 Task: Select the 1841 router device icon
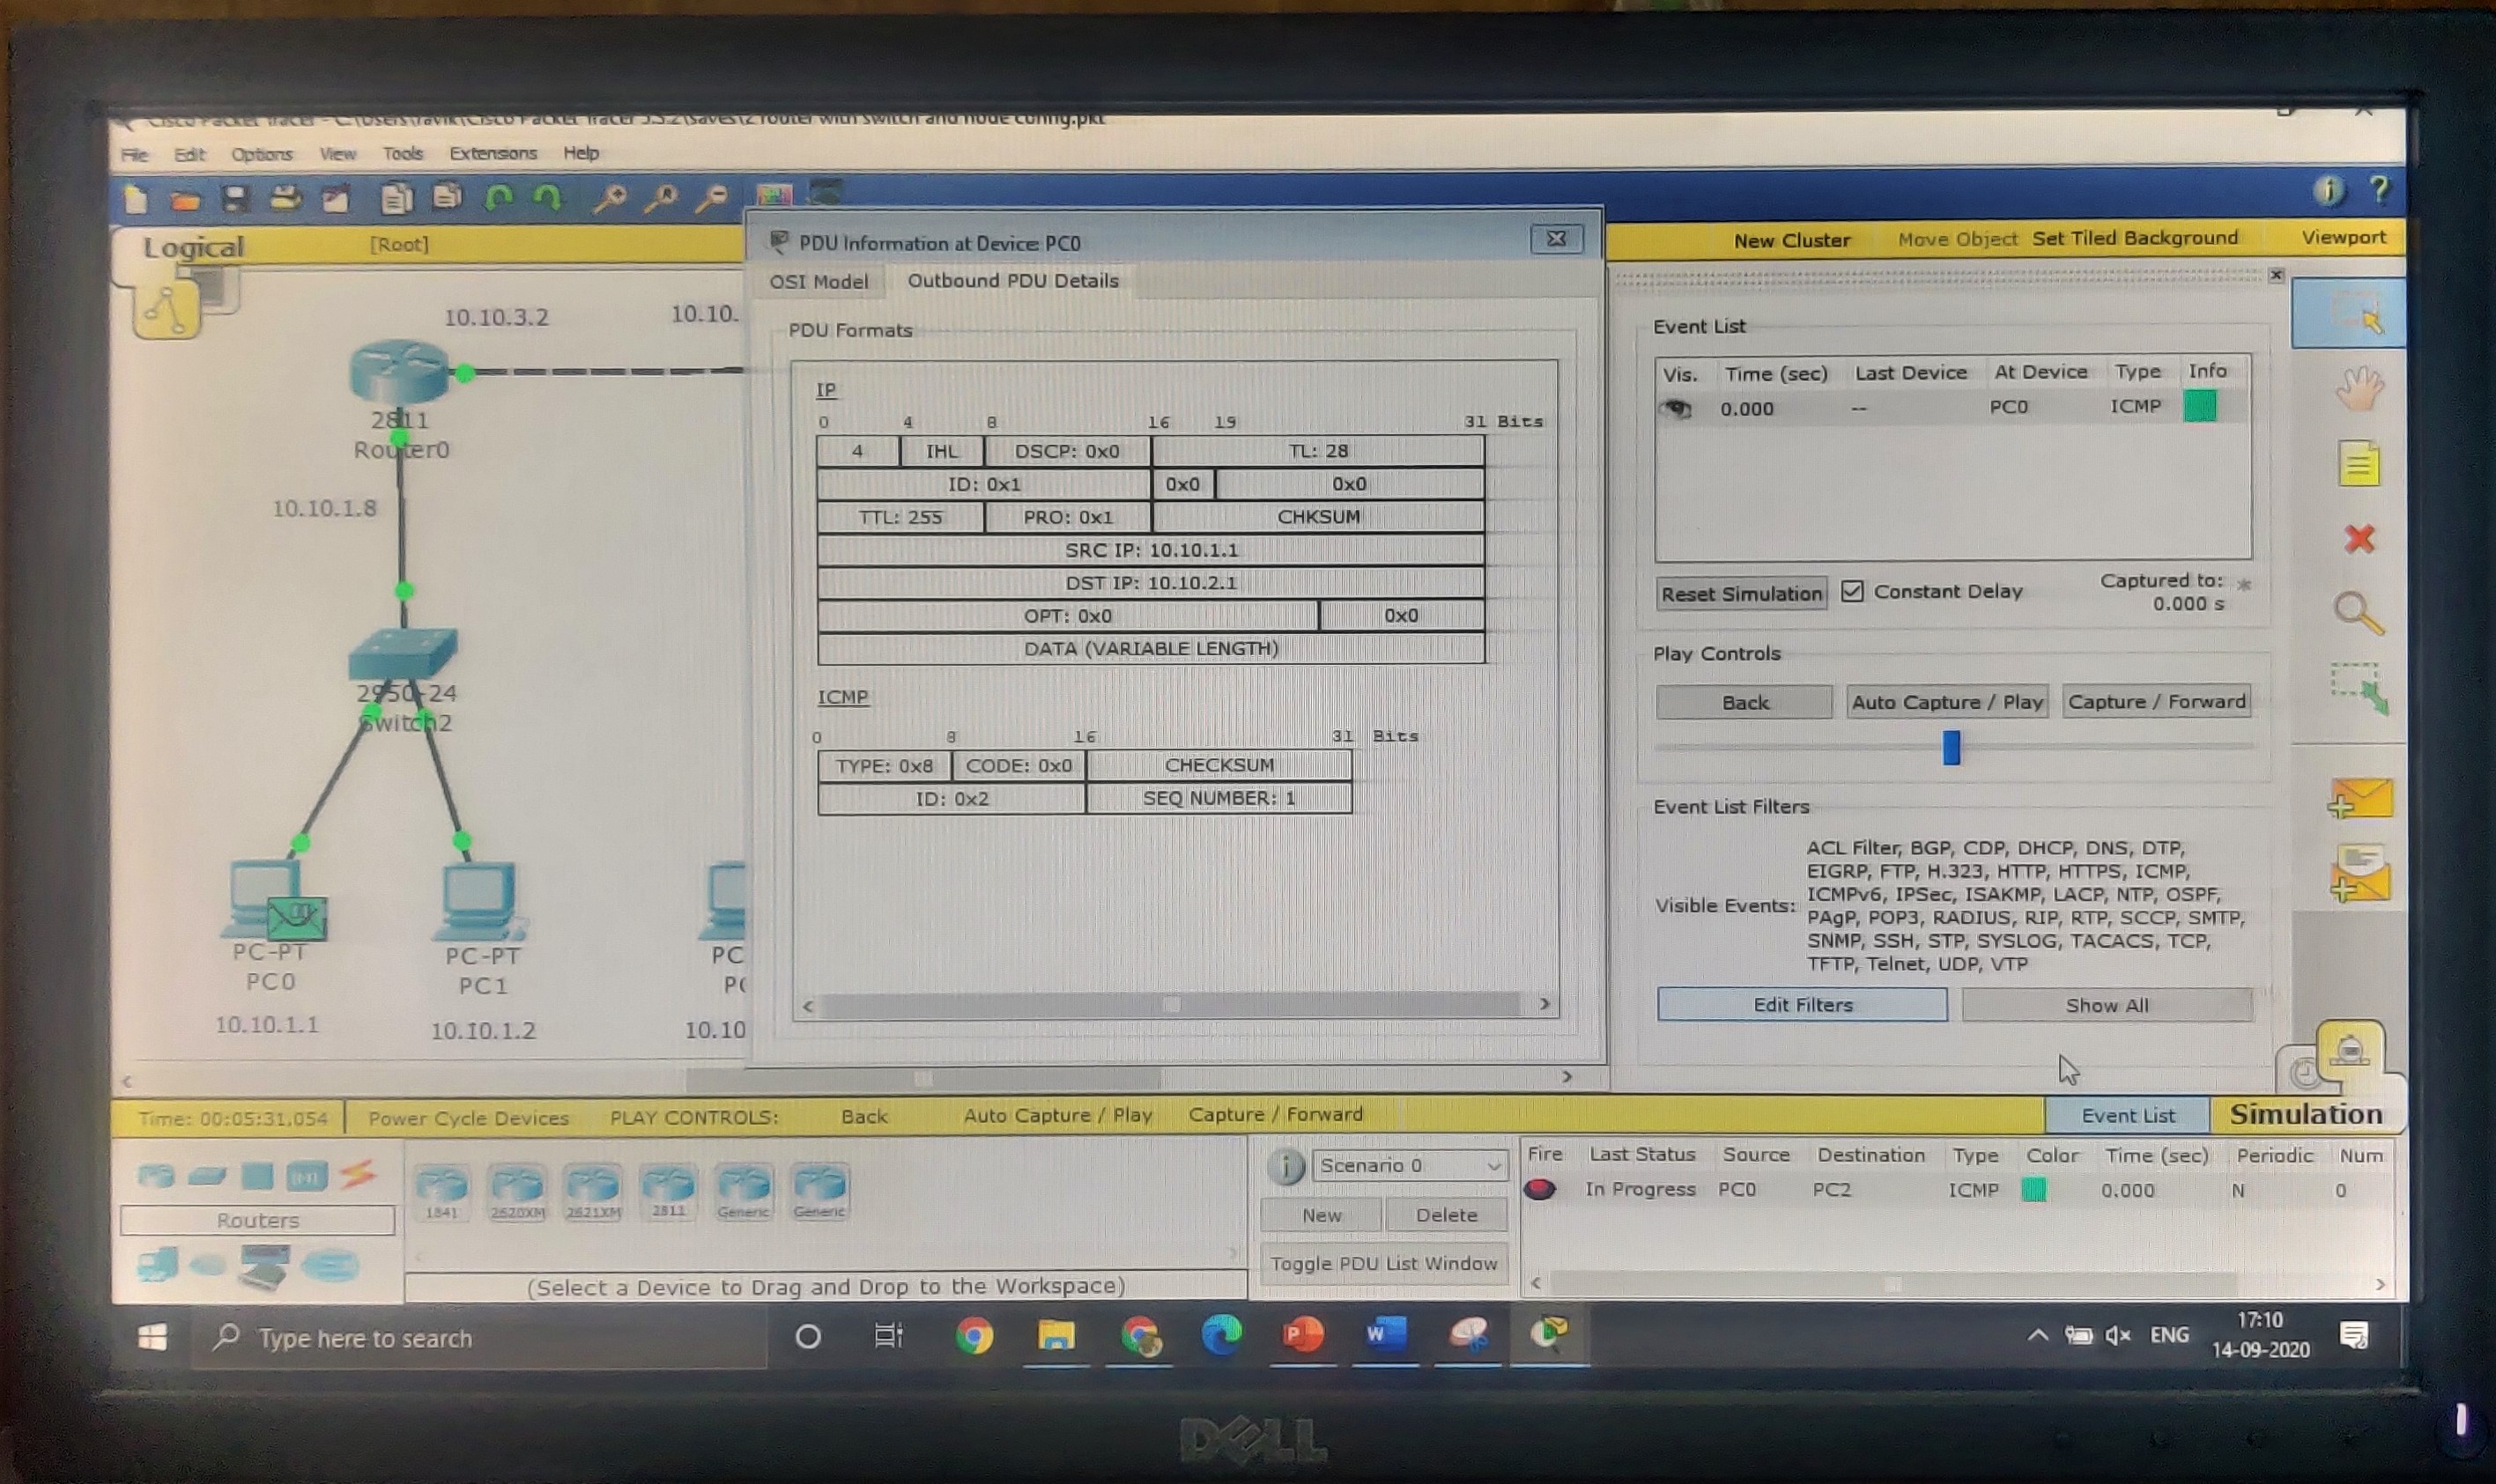click(x=441, y=1191)
